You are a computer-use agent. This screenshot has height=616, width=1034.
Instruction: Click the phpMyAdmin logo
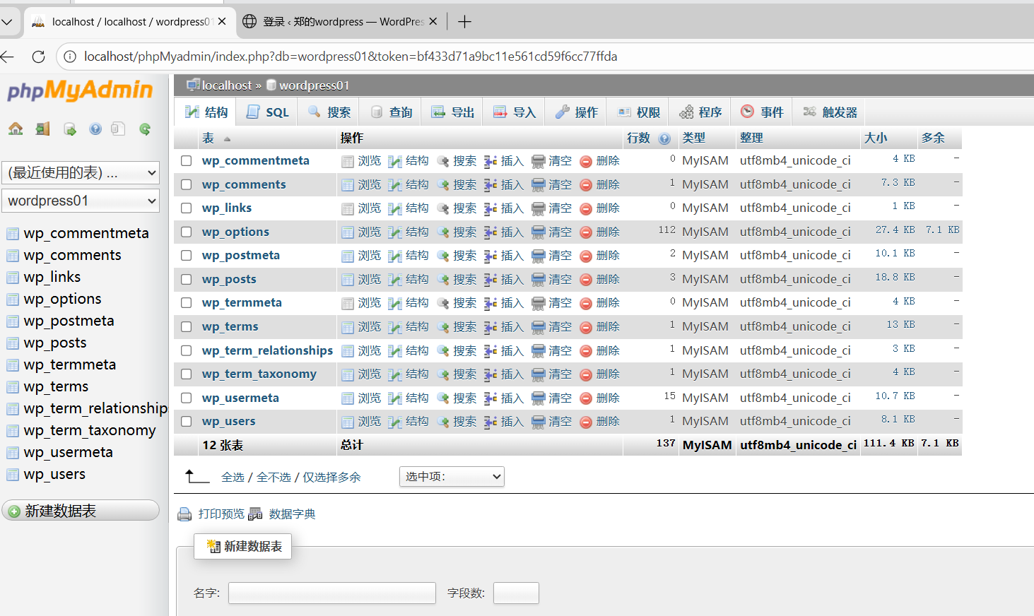[x=80, y=90]
